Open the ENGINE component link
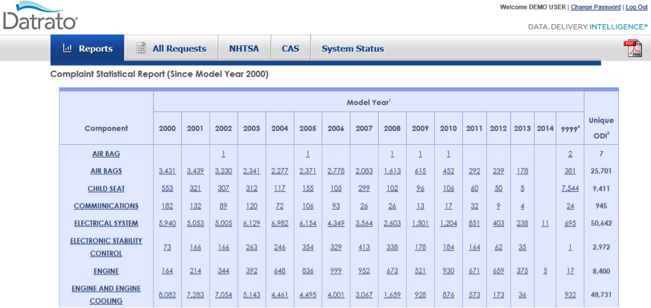The height and width of the screenshot is (308, 651). [x=106, y=271]
